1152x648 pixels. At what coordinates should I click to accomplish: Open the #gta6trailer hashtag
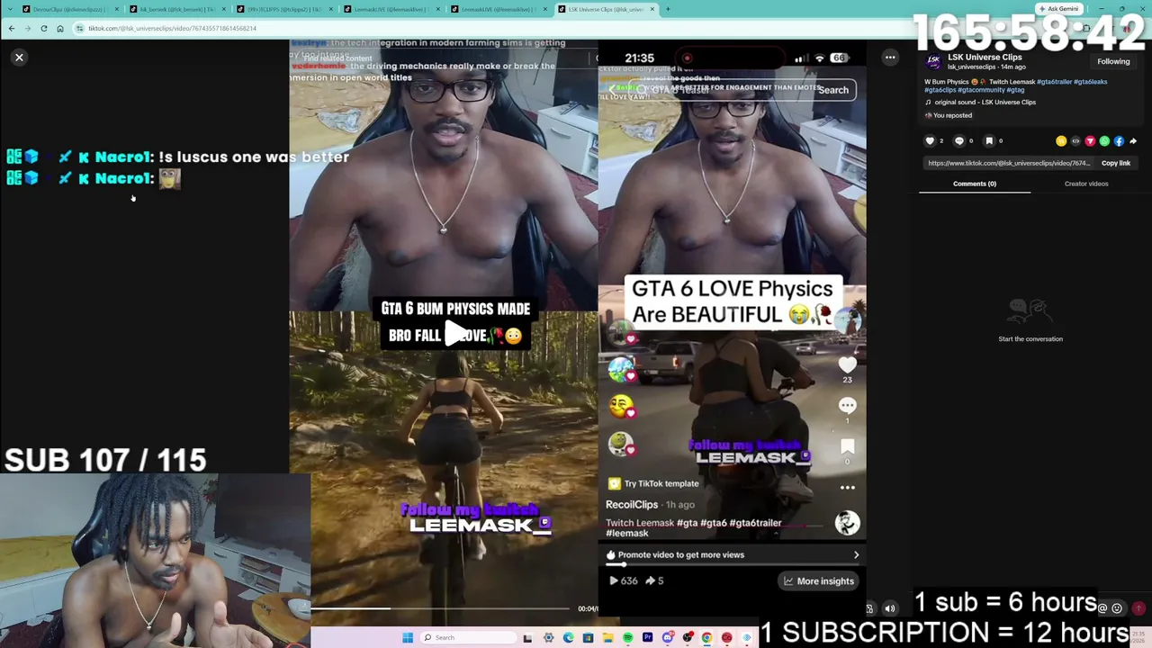(x=1055, y=82)
